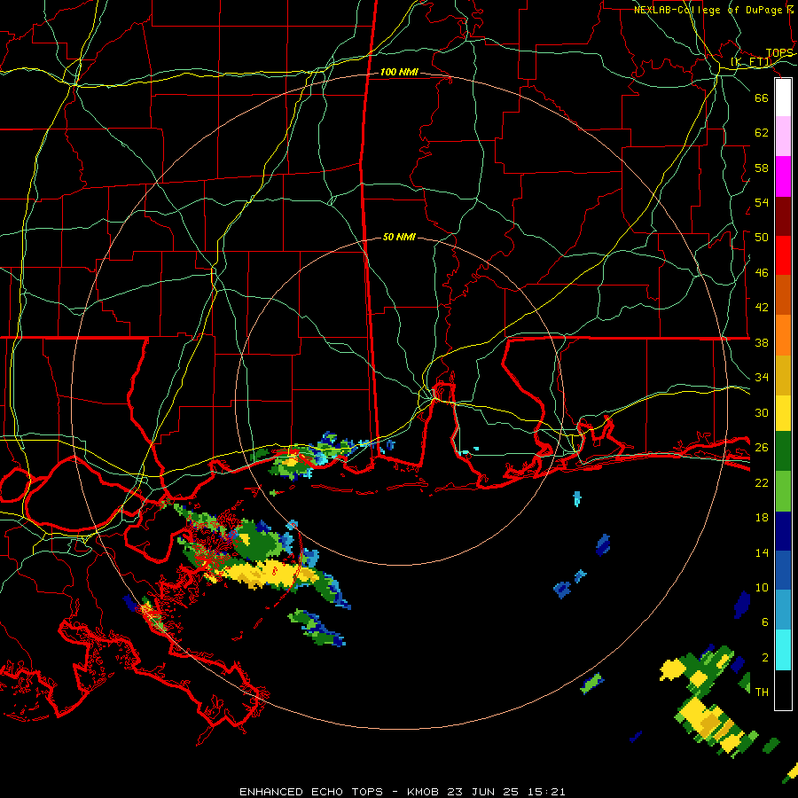798x798 pixels.
Task: Click the "22" scale value
Action: tap(762, 482)
